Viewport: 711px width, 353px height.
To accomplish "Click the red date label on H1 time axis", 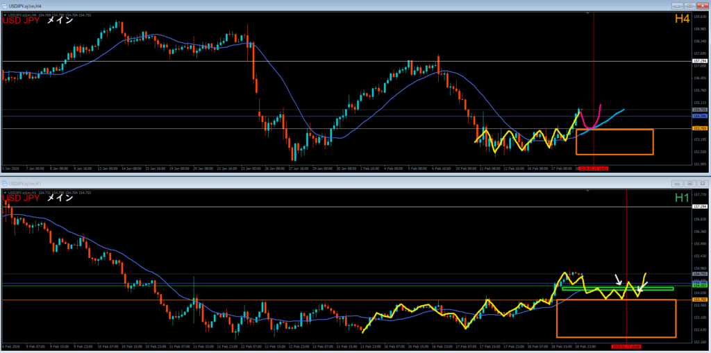I will click(x=627, y=345).
